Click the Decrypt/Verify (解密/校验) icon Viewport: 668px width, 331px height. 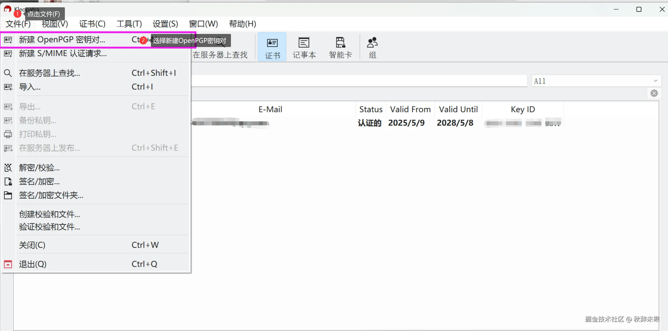8,168
